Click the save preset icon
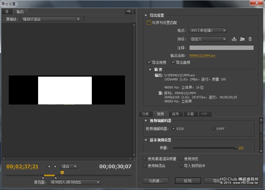265x190 pixels. [x=234, y=39]
